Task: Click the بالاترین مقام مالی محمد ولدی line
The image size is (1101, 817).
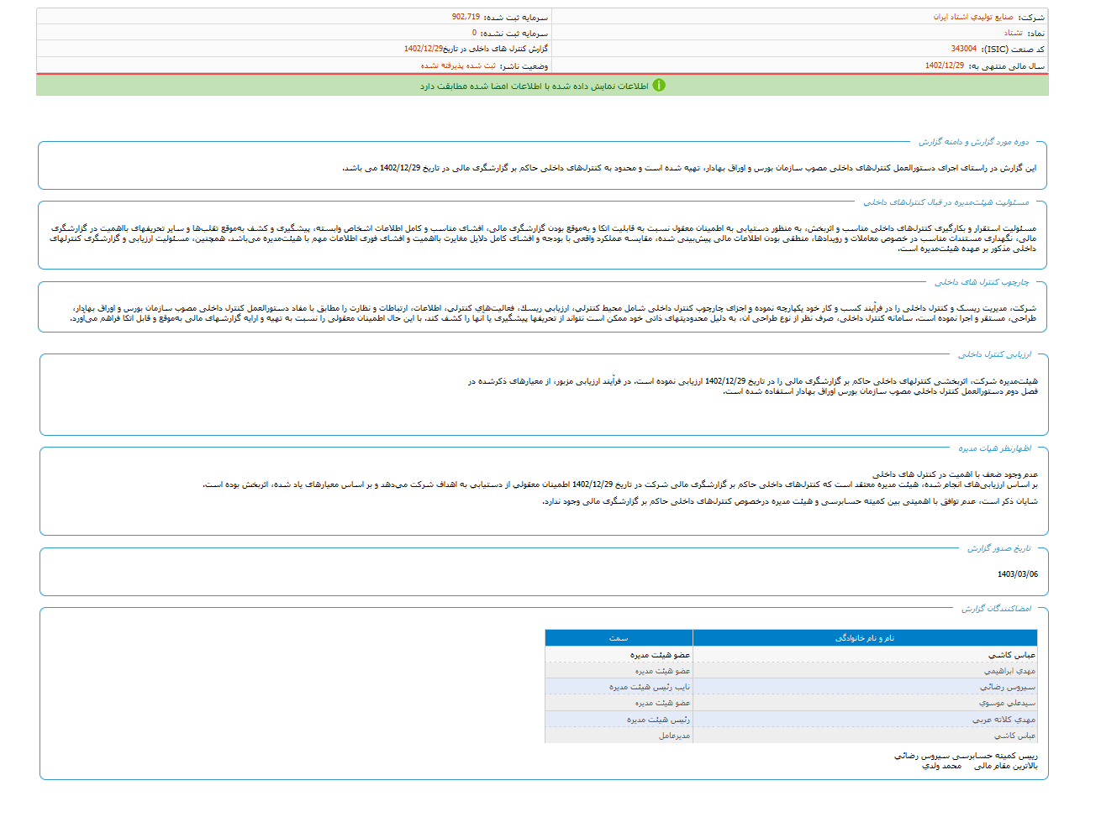Action: coord(979,766)
